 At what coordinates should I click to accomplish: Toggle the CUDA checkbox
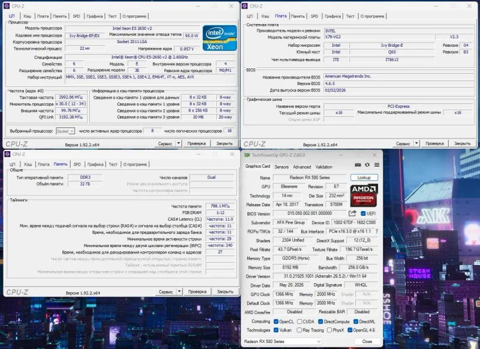pyautogui.click(x=299, y=321)
